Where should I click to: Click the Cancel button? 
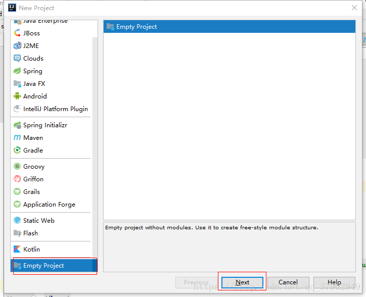click(x=288, y=282)
